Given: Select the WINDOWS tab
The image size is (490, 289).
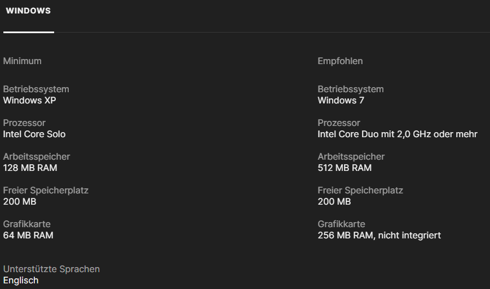Looking at the screenshot, I should tap(28, 11).
